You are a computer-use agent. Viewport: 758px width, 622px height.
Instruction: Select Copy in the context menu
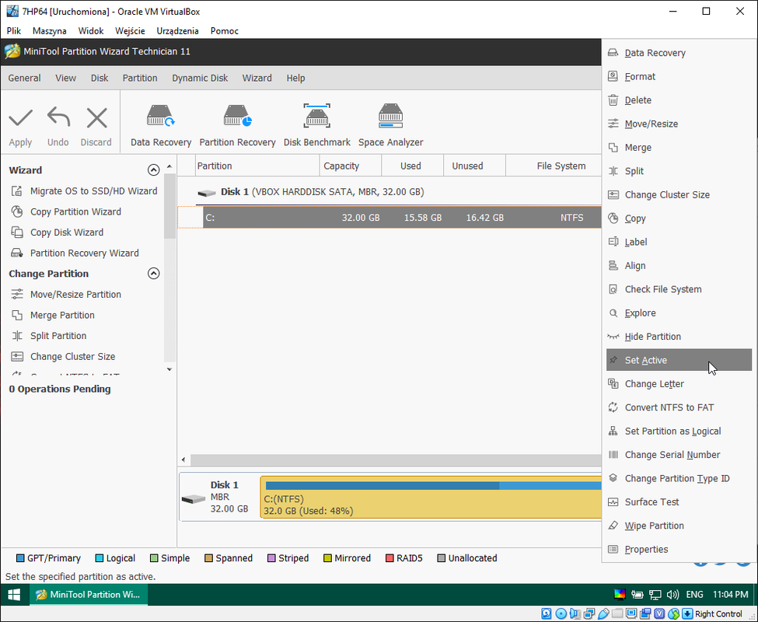click(679, 218)
